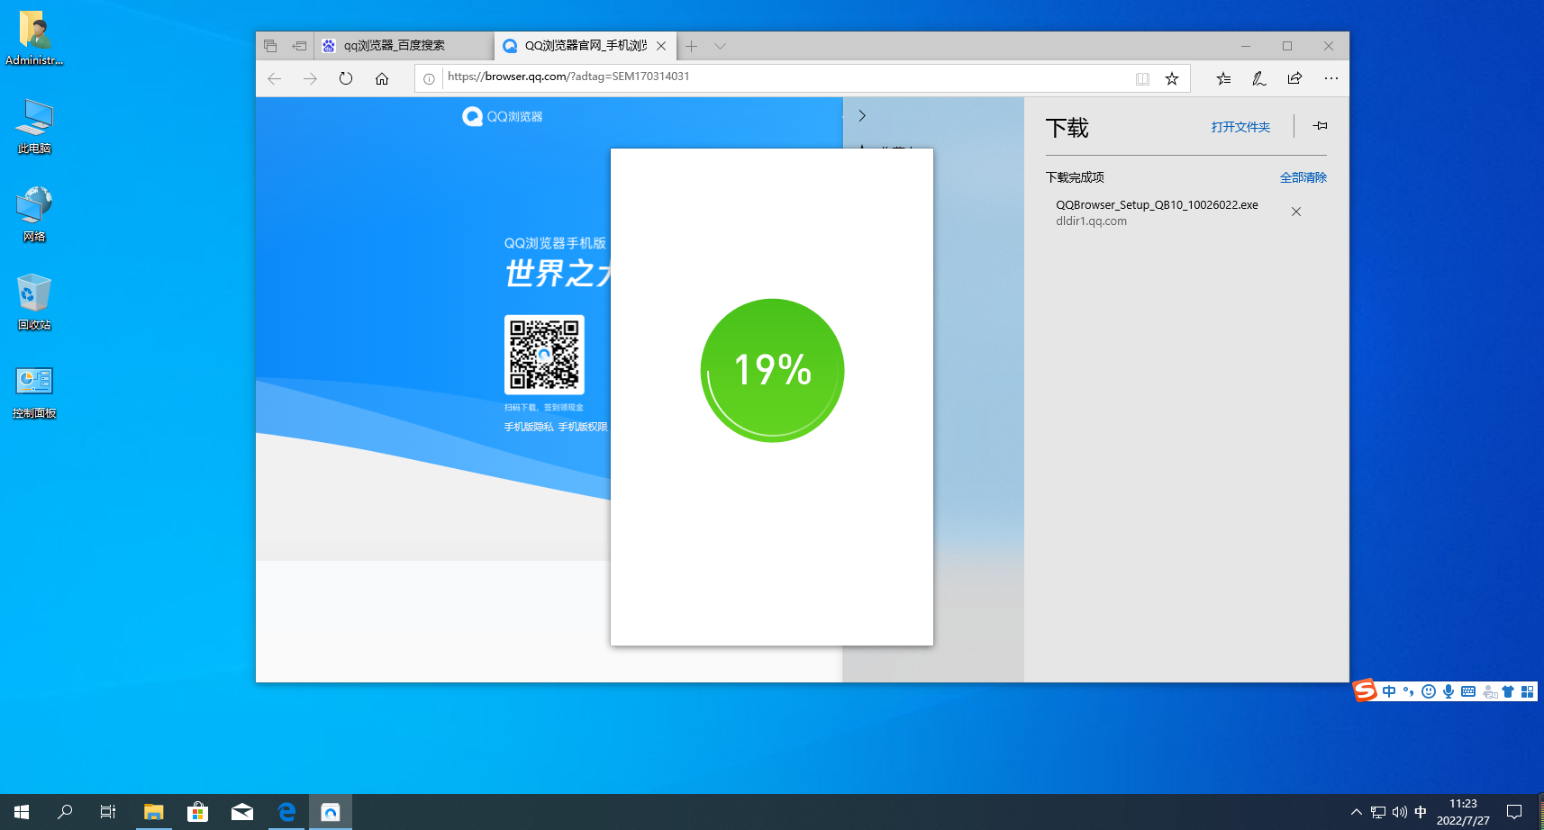Open Sogou toolbox grid icon
This screenshot has width=1544, height=830.
click(x=1527, y=691)
